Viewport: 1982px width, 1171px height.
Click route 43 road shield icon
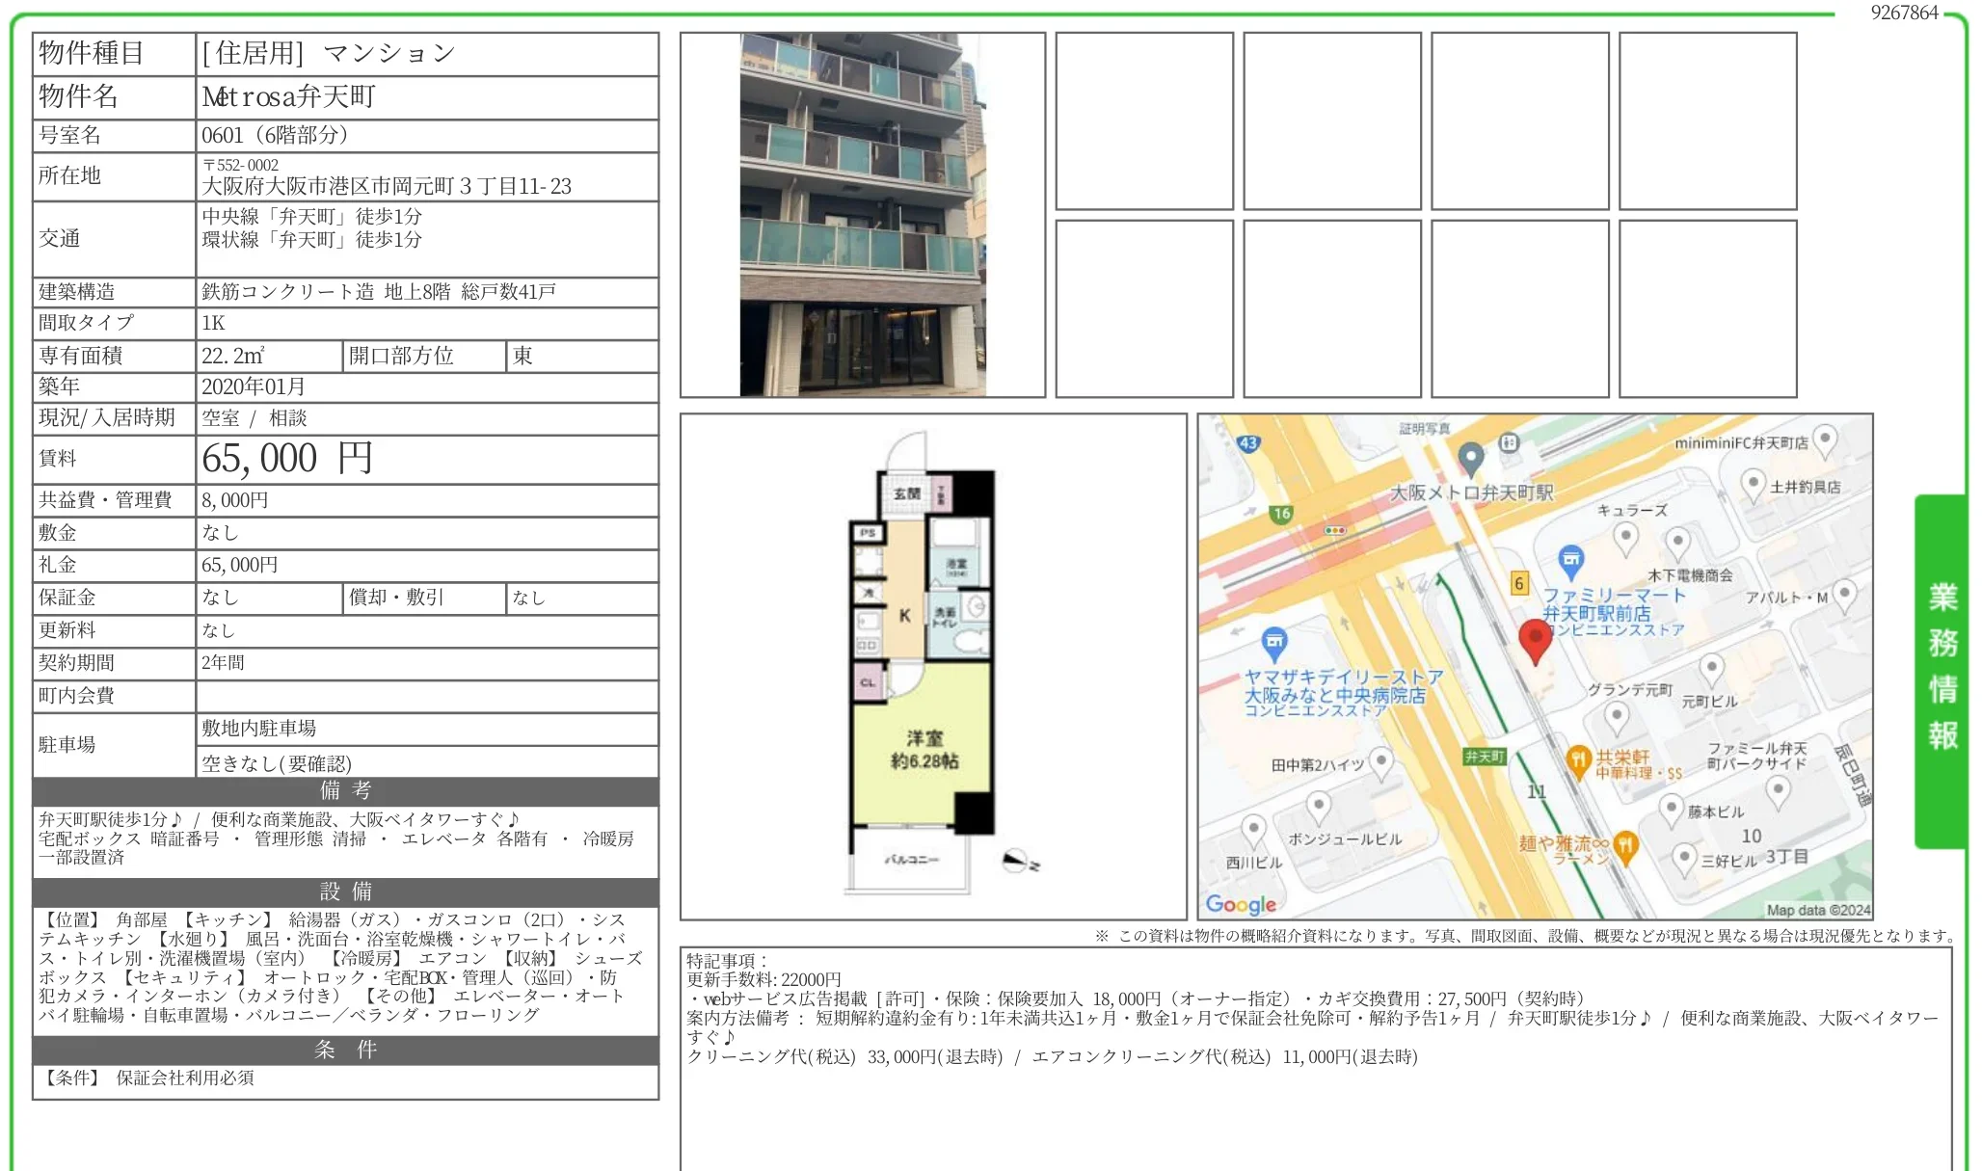(x=1248, y=443)
